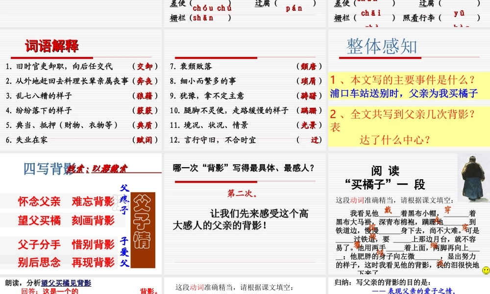Image resolution: width=490 pixels, height=294 pixels.
Task: Select row 10. 腿脚不灵便,走路缓慢的样子
Action: point(245,110)
